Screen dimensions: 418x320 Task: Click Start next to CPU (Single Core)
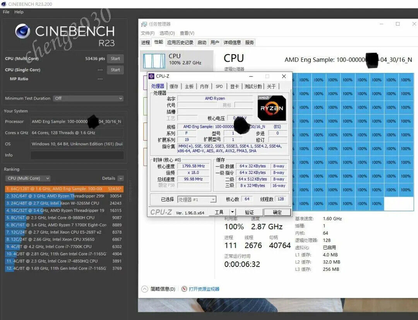click(x=115, y=70)
